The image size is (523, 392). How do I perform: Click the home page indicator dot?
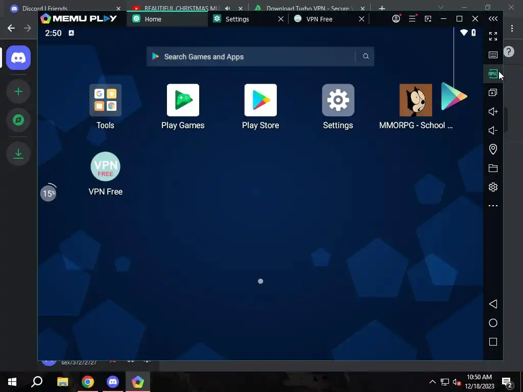coord(260,281)
